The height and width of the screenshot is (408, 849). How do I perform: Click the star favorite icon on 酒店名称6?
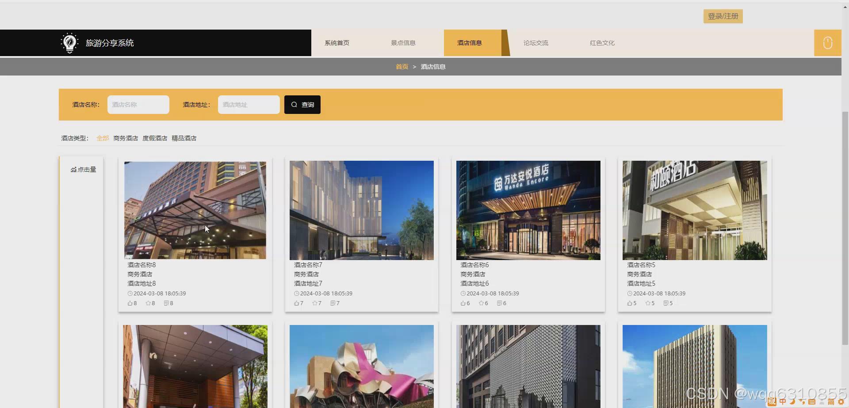(x=481, y=303)
